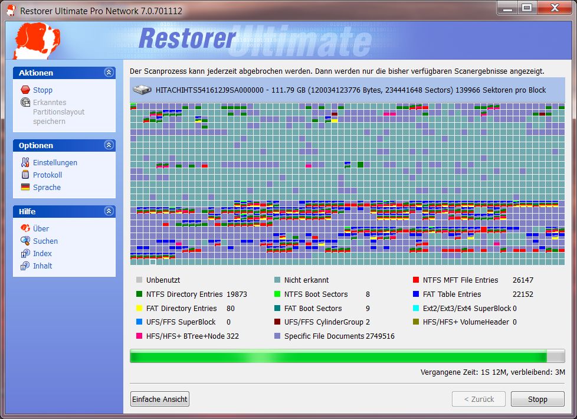Click the NTFS MFT File Entries count 26147

(x=523, y=280)
